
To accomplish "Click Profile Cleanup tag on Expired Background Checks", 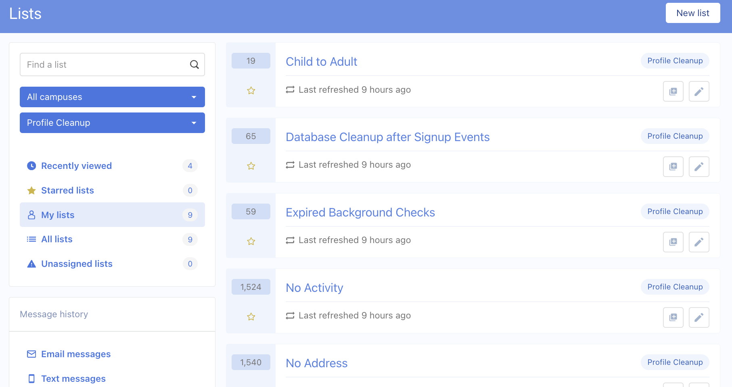I will tap(675, 212).
